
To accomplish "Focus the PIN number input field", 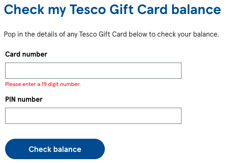I will pyautogui.click(x=93, y=116).
